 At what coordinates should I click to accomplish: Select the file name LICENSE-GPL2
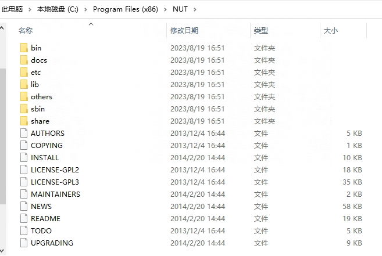[55, 170]
